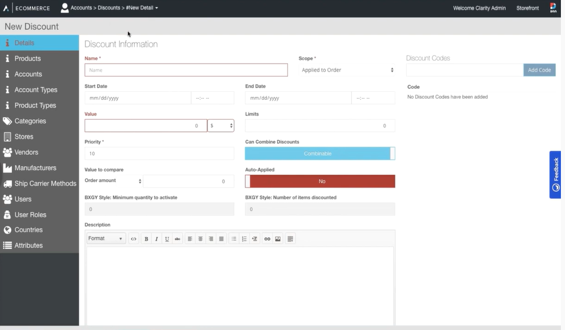Click the Add Code button
Screen dimensions: 565x330
tap(539, 70)
